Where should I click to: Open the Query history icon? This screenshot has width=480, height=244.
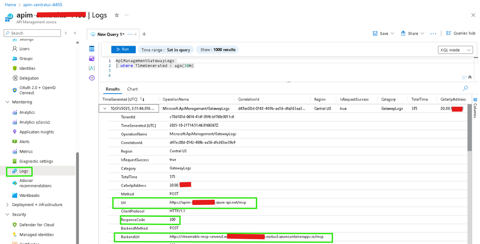point(91,78)
